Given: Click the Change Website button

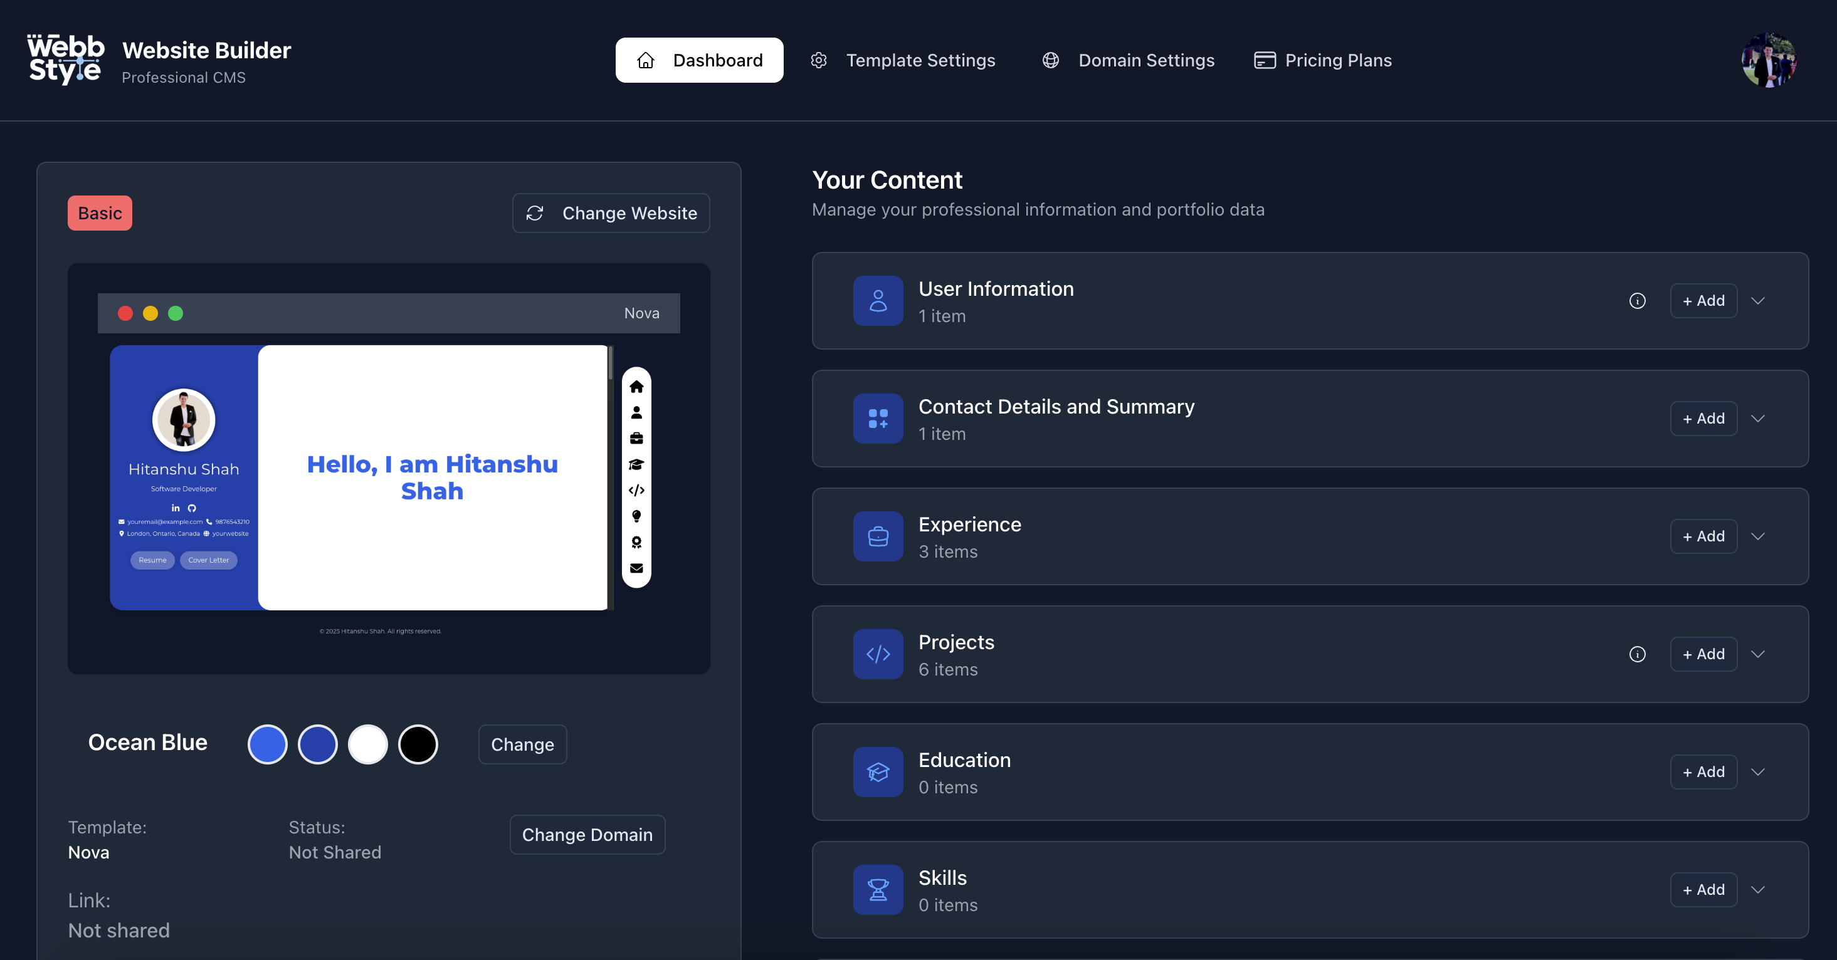Looking at the screenshot, I should coord(611,213).
